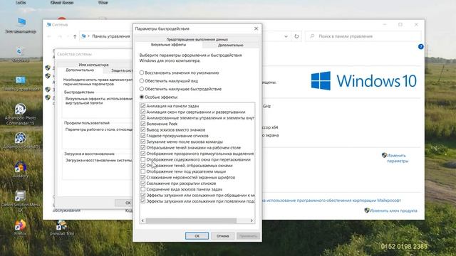
Task: Open the Панель управления desktop shortcut
Action: pyautogui.click(x=21, y=83)
